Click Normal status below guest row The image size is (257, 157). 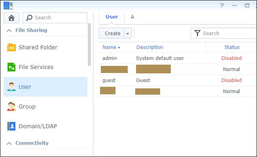pyautogui.click(x=231, y=92)
